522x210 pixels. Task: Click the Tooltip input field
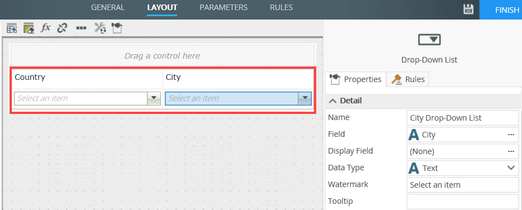pyautogui.click(x=463, y=202)
